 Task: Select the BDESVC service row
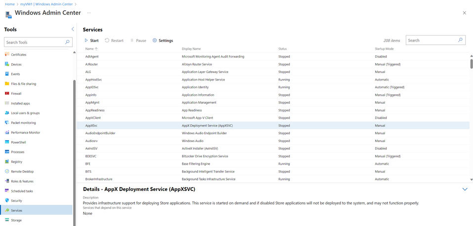point(273,156)
